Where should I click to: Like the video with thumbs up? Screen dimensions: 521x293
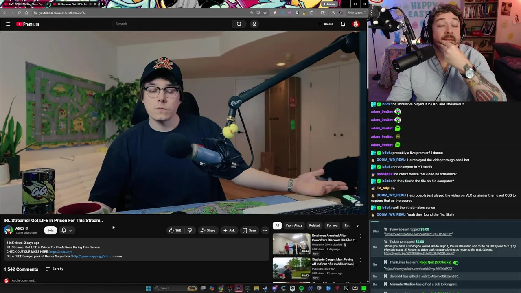tap(175, 230)
